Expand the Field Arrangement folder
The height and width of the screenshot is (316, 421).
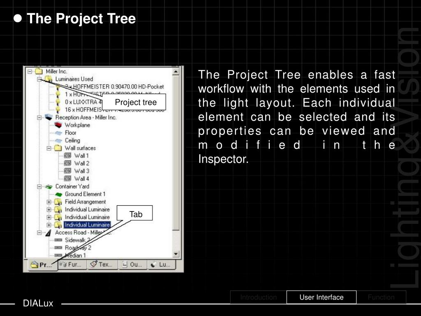coord(49,202)
